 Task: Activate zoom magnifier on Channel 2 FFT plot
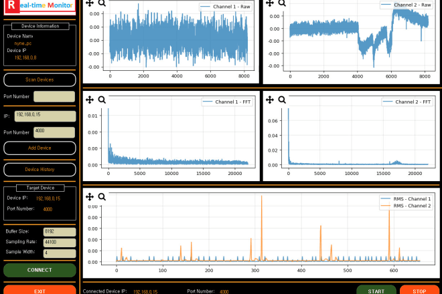[x=282, y=100]
